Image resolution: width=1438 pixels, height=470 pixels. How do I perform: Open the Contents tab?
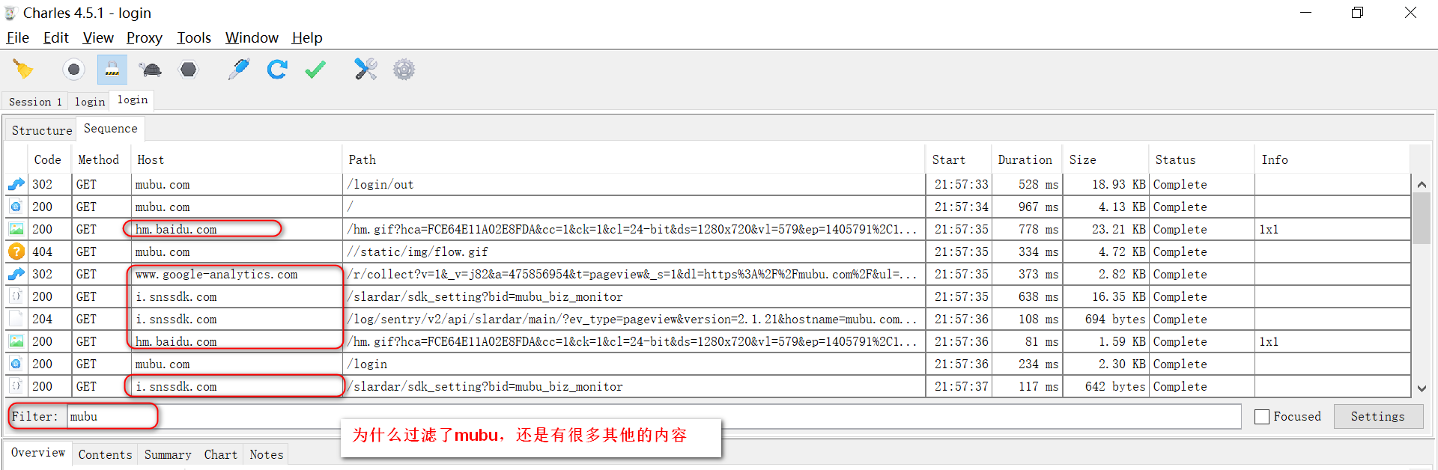click(105, 454)
